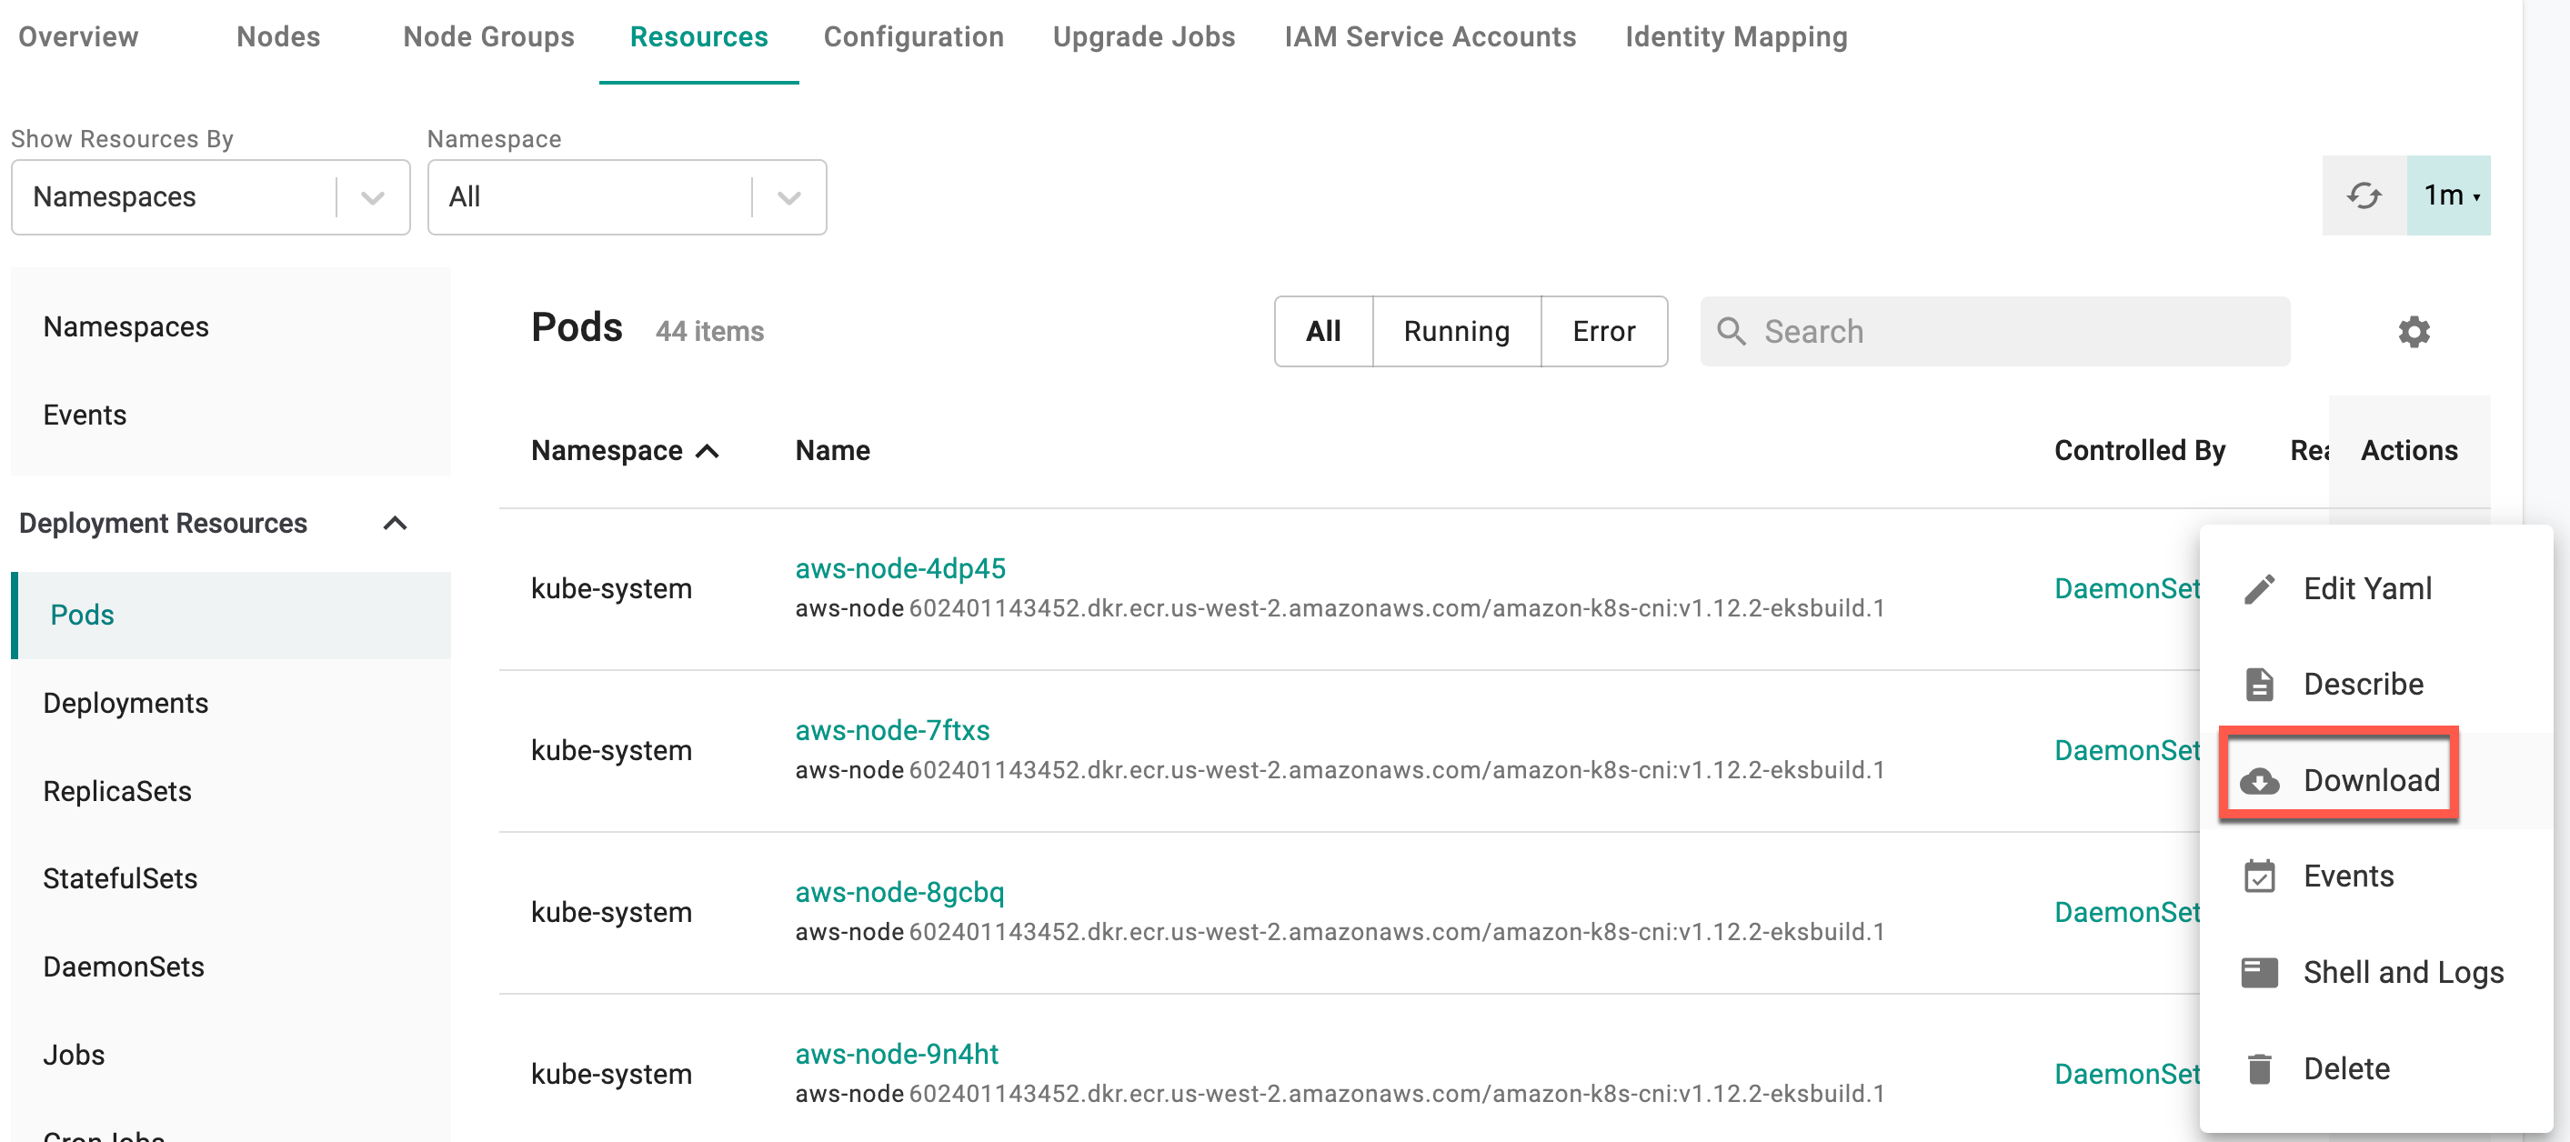Image resolution: width=2570 pixels, height=1142 pixels.
Task: Click the Name column header
Action: click(x=832, y=451)
